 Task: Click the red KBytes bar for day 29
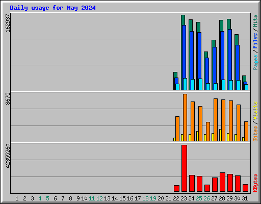pyautogui.click(x=230, y=183)
